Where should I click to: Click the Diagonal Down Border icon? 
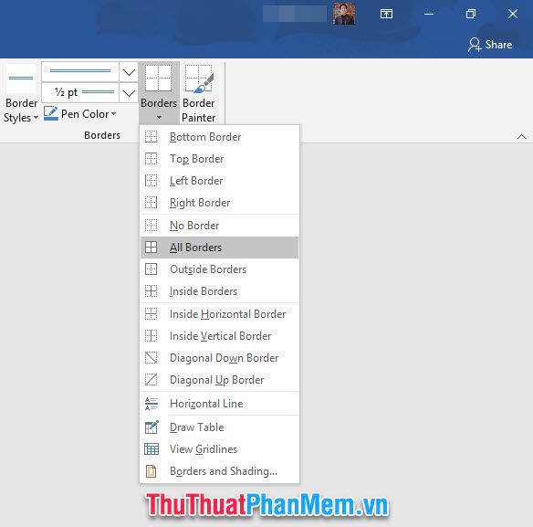(151, 357)
